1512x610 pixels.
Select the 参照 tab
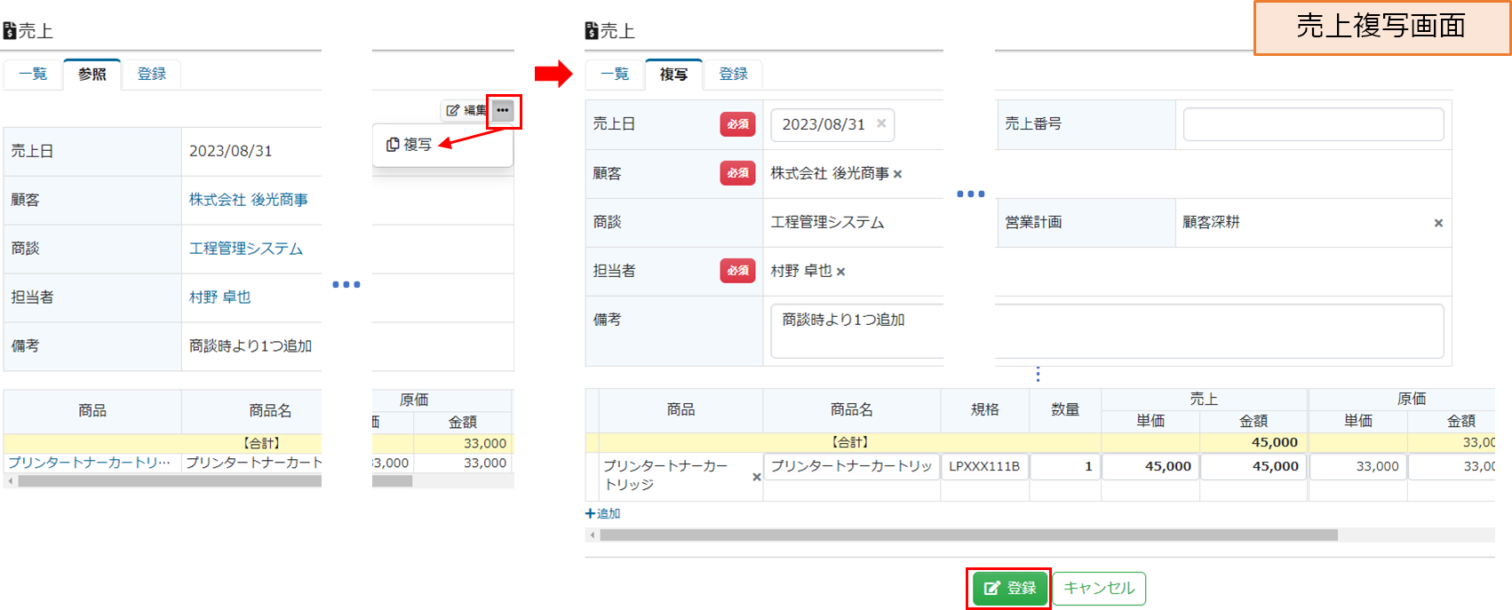pos(92,74)
